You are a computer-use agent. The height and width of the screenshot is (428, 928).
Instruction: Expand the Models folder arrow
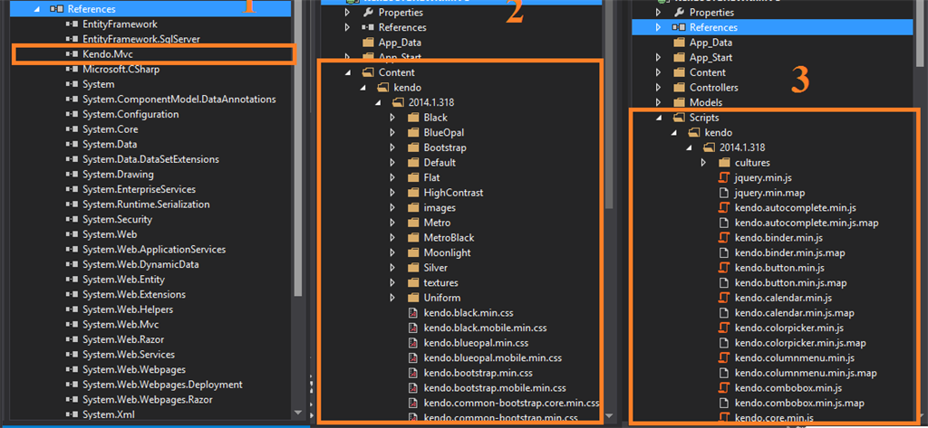[x=658, y=102]
